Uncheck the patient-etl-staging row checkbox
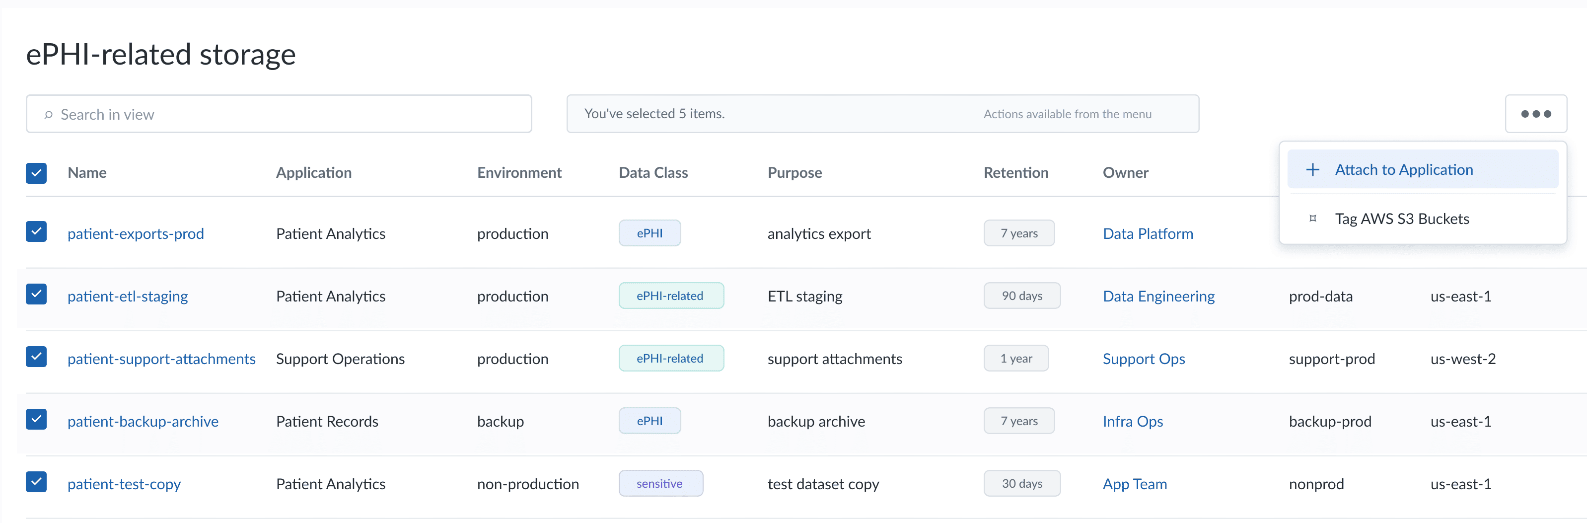The width and height of the screenshot is (1587, 523). [36, 295]
